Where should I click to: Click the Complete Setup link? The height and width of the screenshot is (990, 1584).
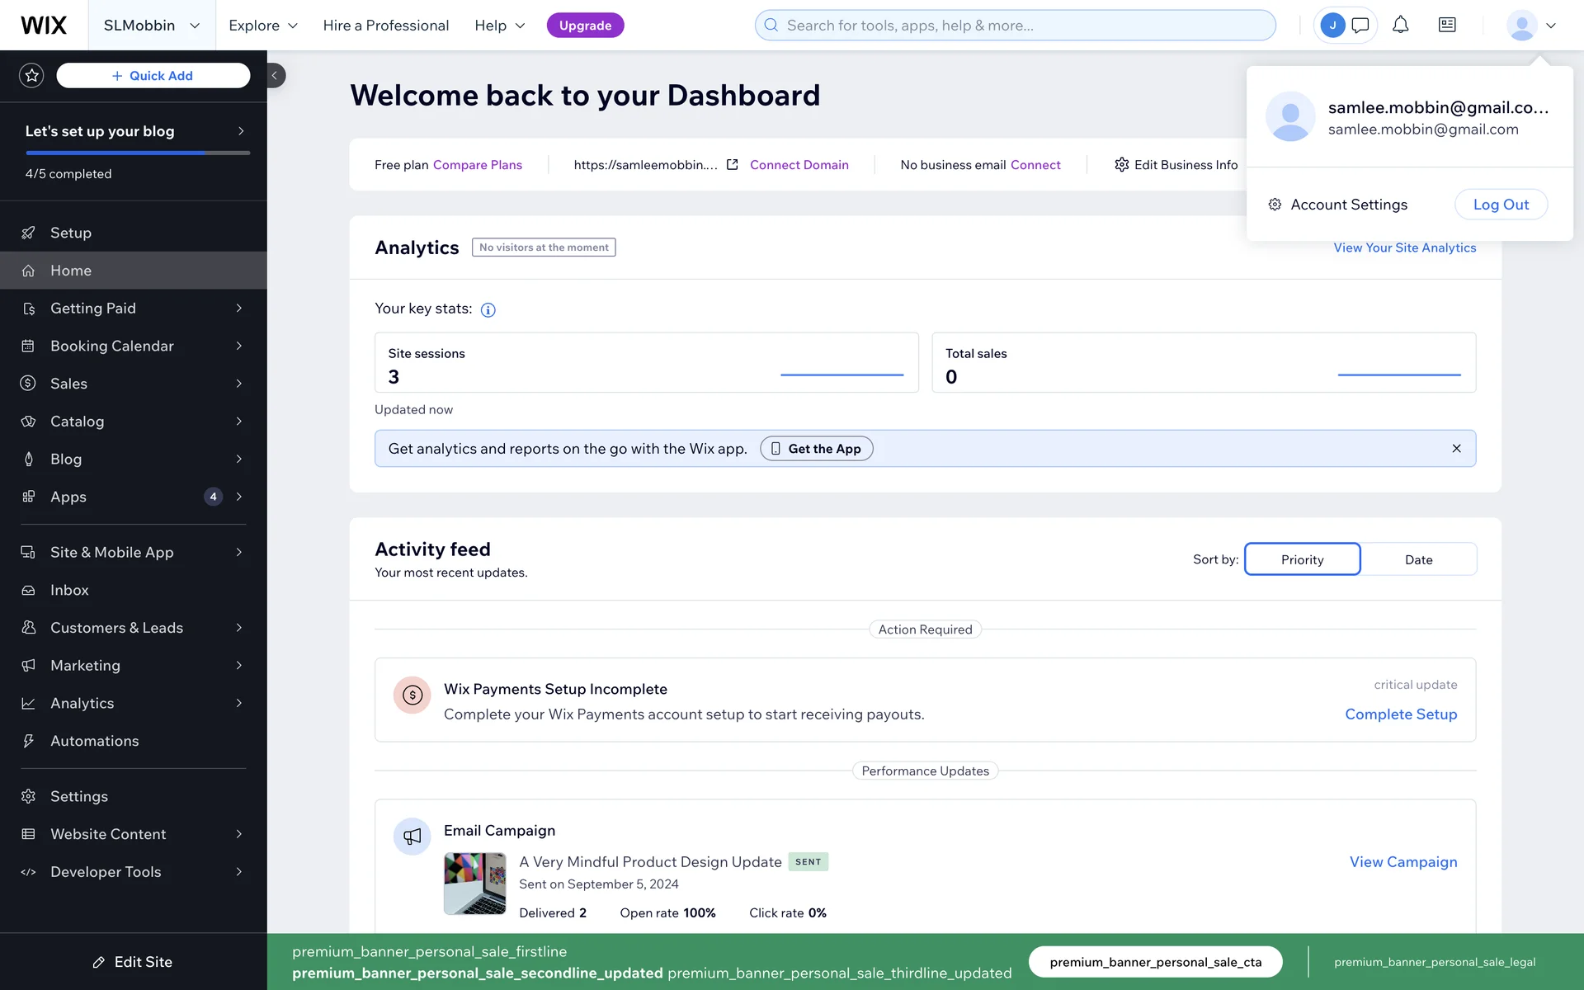pyautogui.click(x=1400, y=714)
